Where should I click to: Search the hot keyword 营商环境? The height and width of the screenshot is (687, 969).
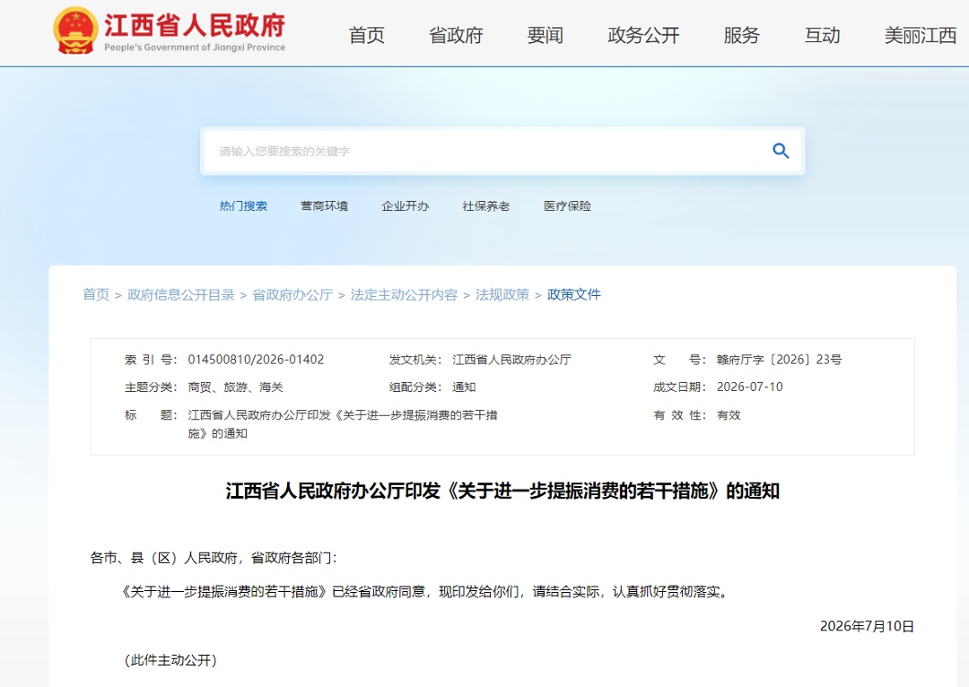(x=325, y=205)
